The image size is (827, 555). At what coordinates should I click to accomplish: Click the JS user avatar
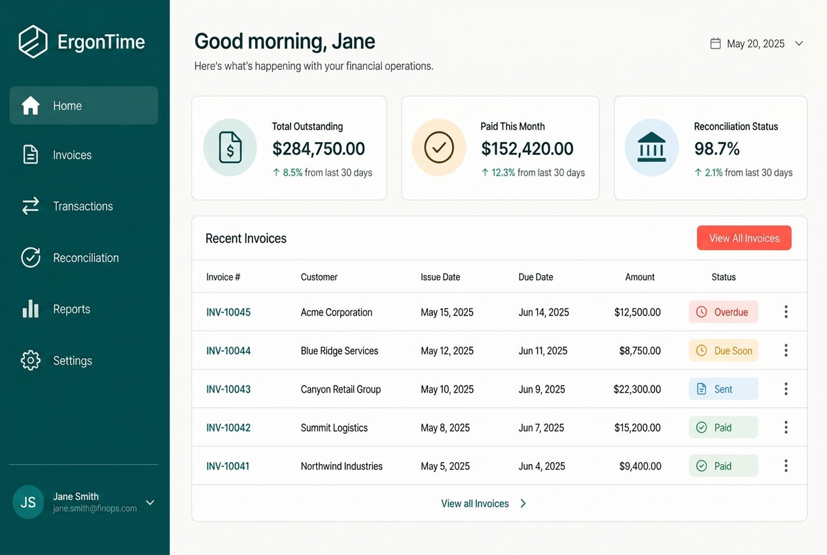click(28, 502)
